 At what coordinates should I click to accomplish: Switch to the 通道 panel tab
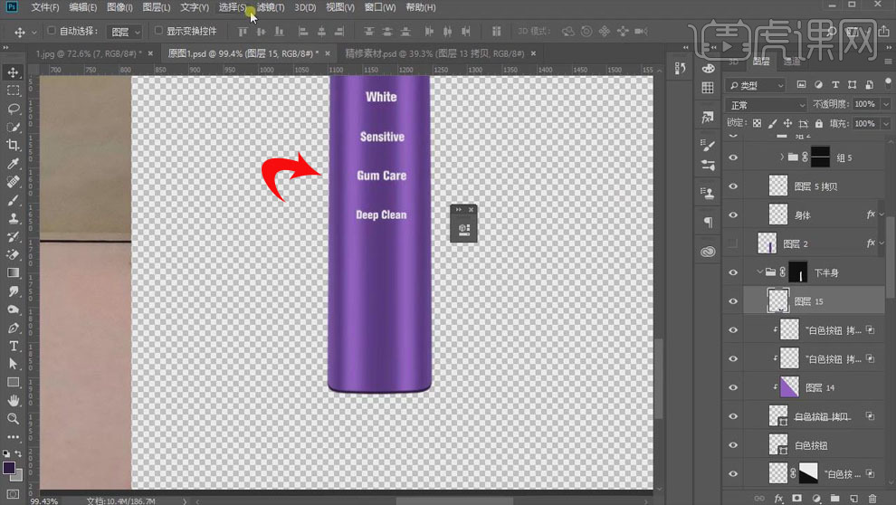tap(792, 62)
